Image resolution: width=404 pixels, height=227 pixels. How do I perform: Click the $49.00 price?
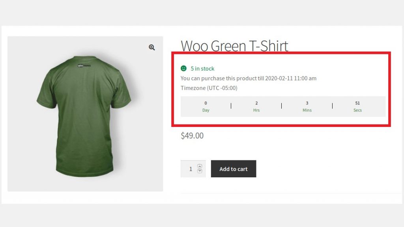(192, 136)
